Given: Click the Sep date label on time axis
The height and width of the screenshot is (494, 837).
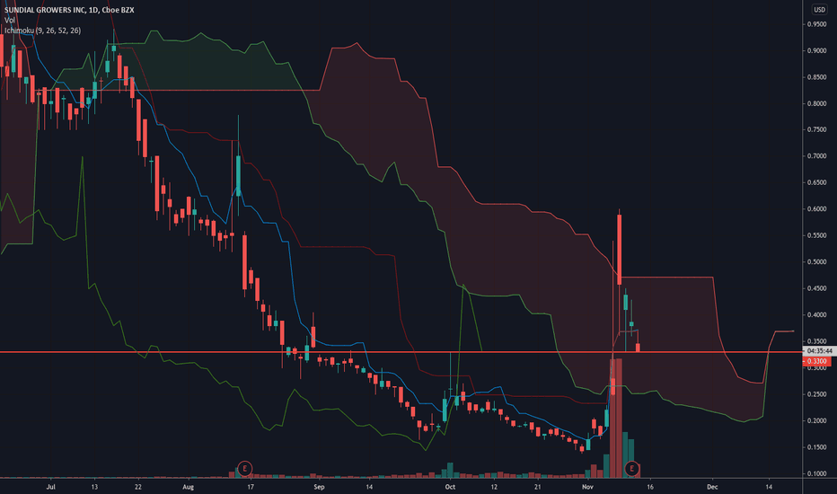Looking at the screenshot, I should [319, 487].
